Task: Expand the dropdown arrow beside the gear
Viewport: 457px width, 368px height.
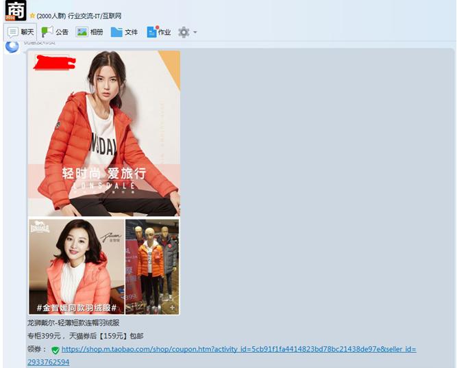Action: pos(195,32)
